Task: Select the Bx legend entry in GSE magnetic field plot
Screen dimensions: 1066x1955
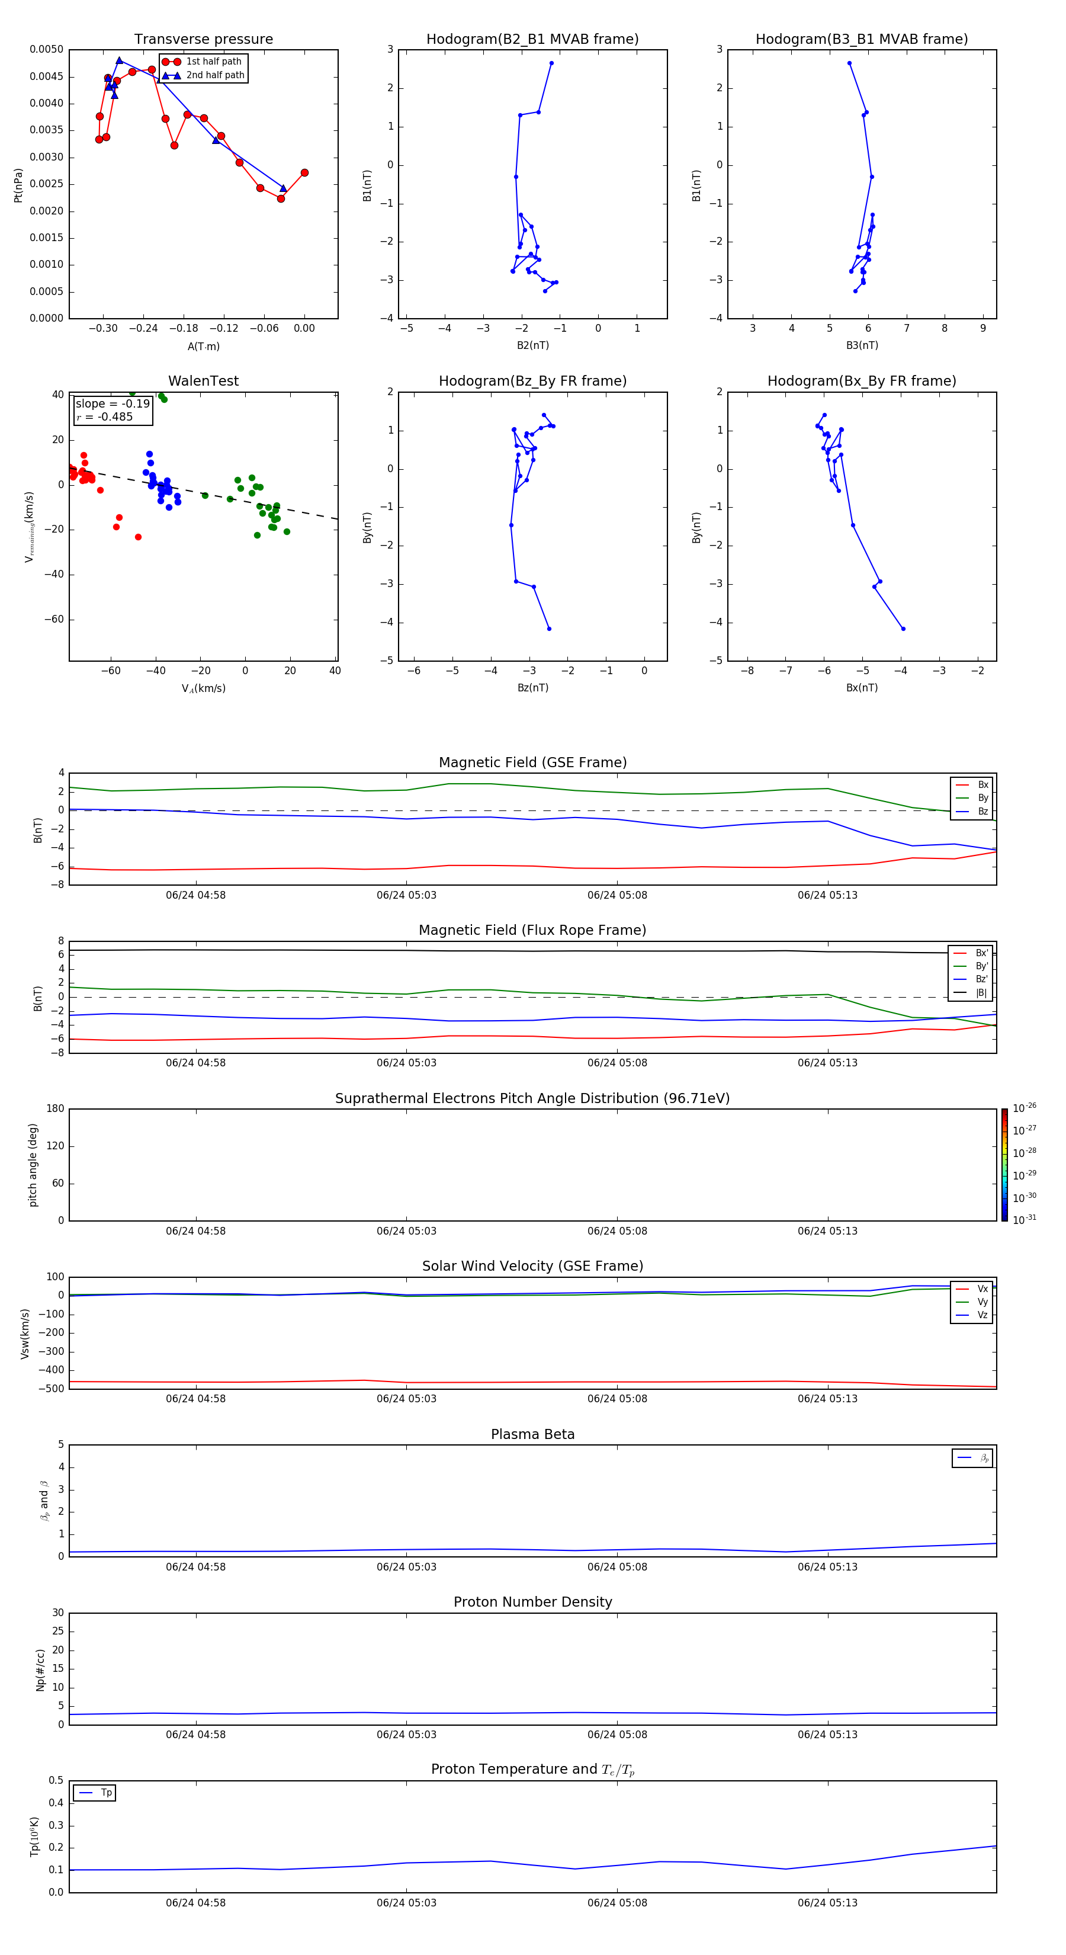Action: [x=972, y=785]
